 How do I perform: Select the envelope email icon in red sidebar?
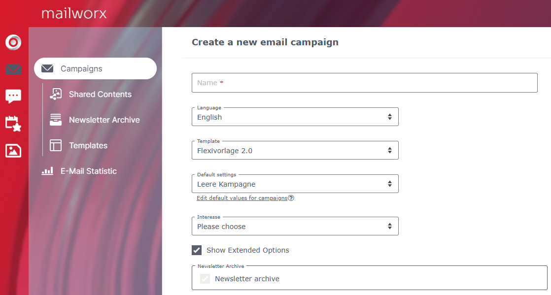pos(13,69)
